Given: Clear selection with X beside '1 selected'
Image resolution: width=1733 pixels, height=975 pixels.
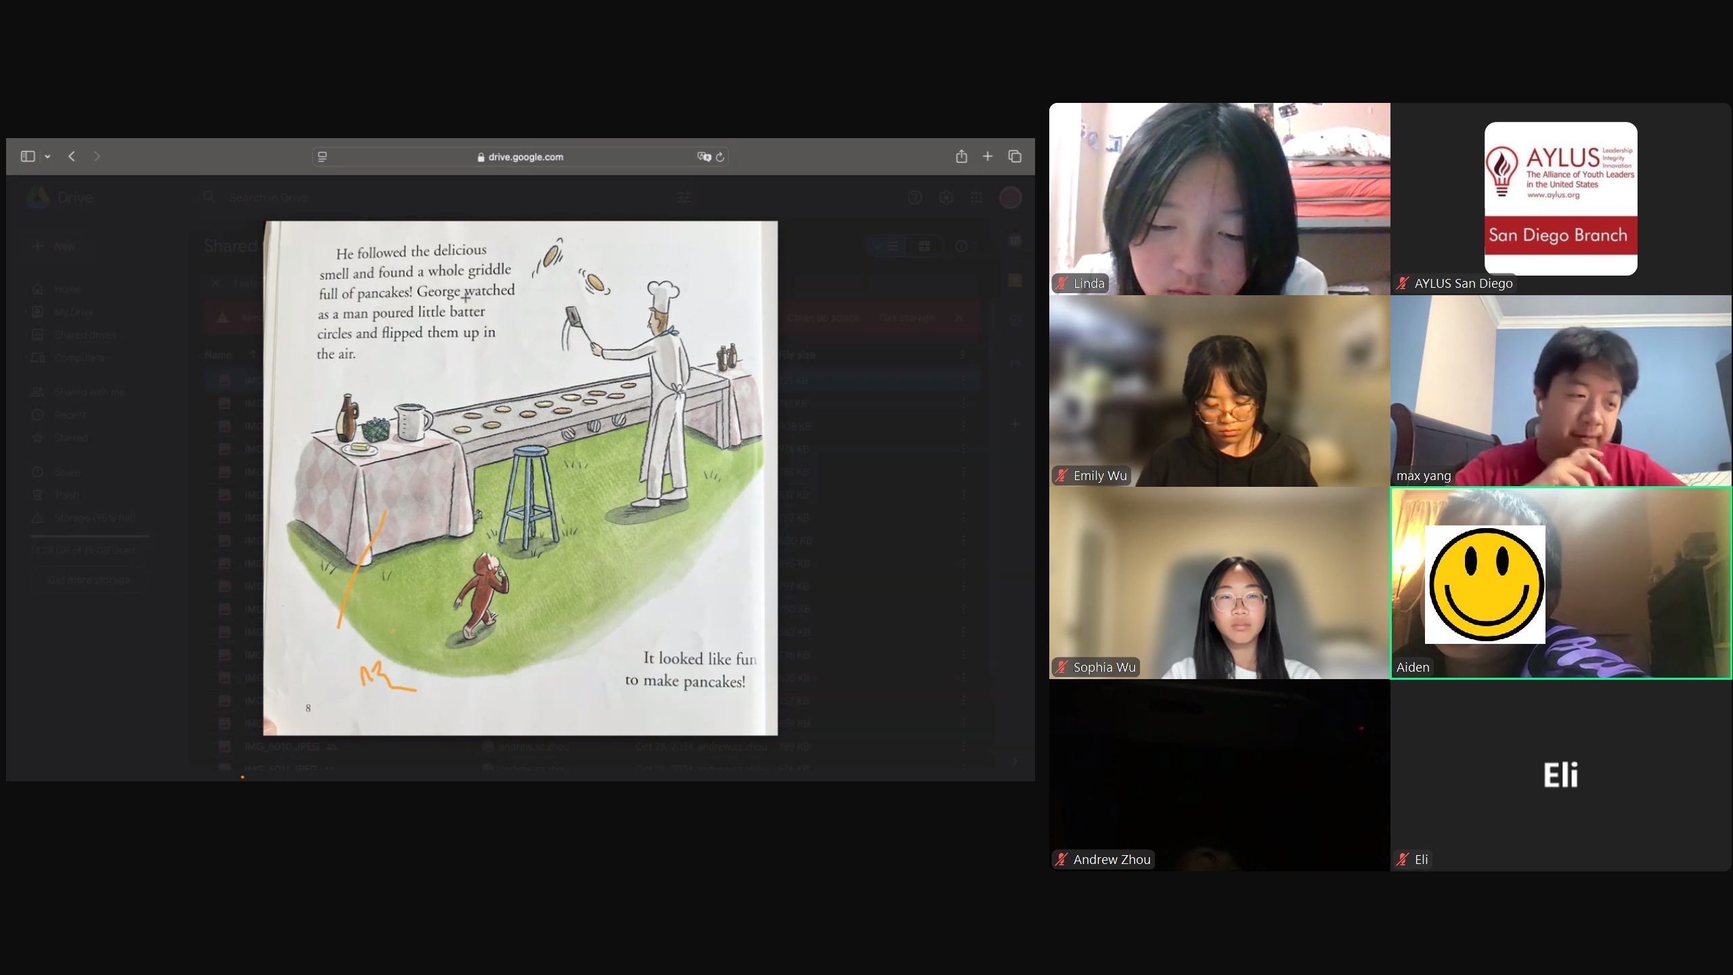Looking at the screenshot, I should pos(215,283).
